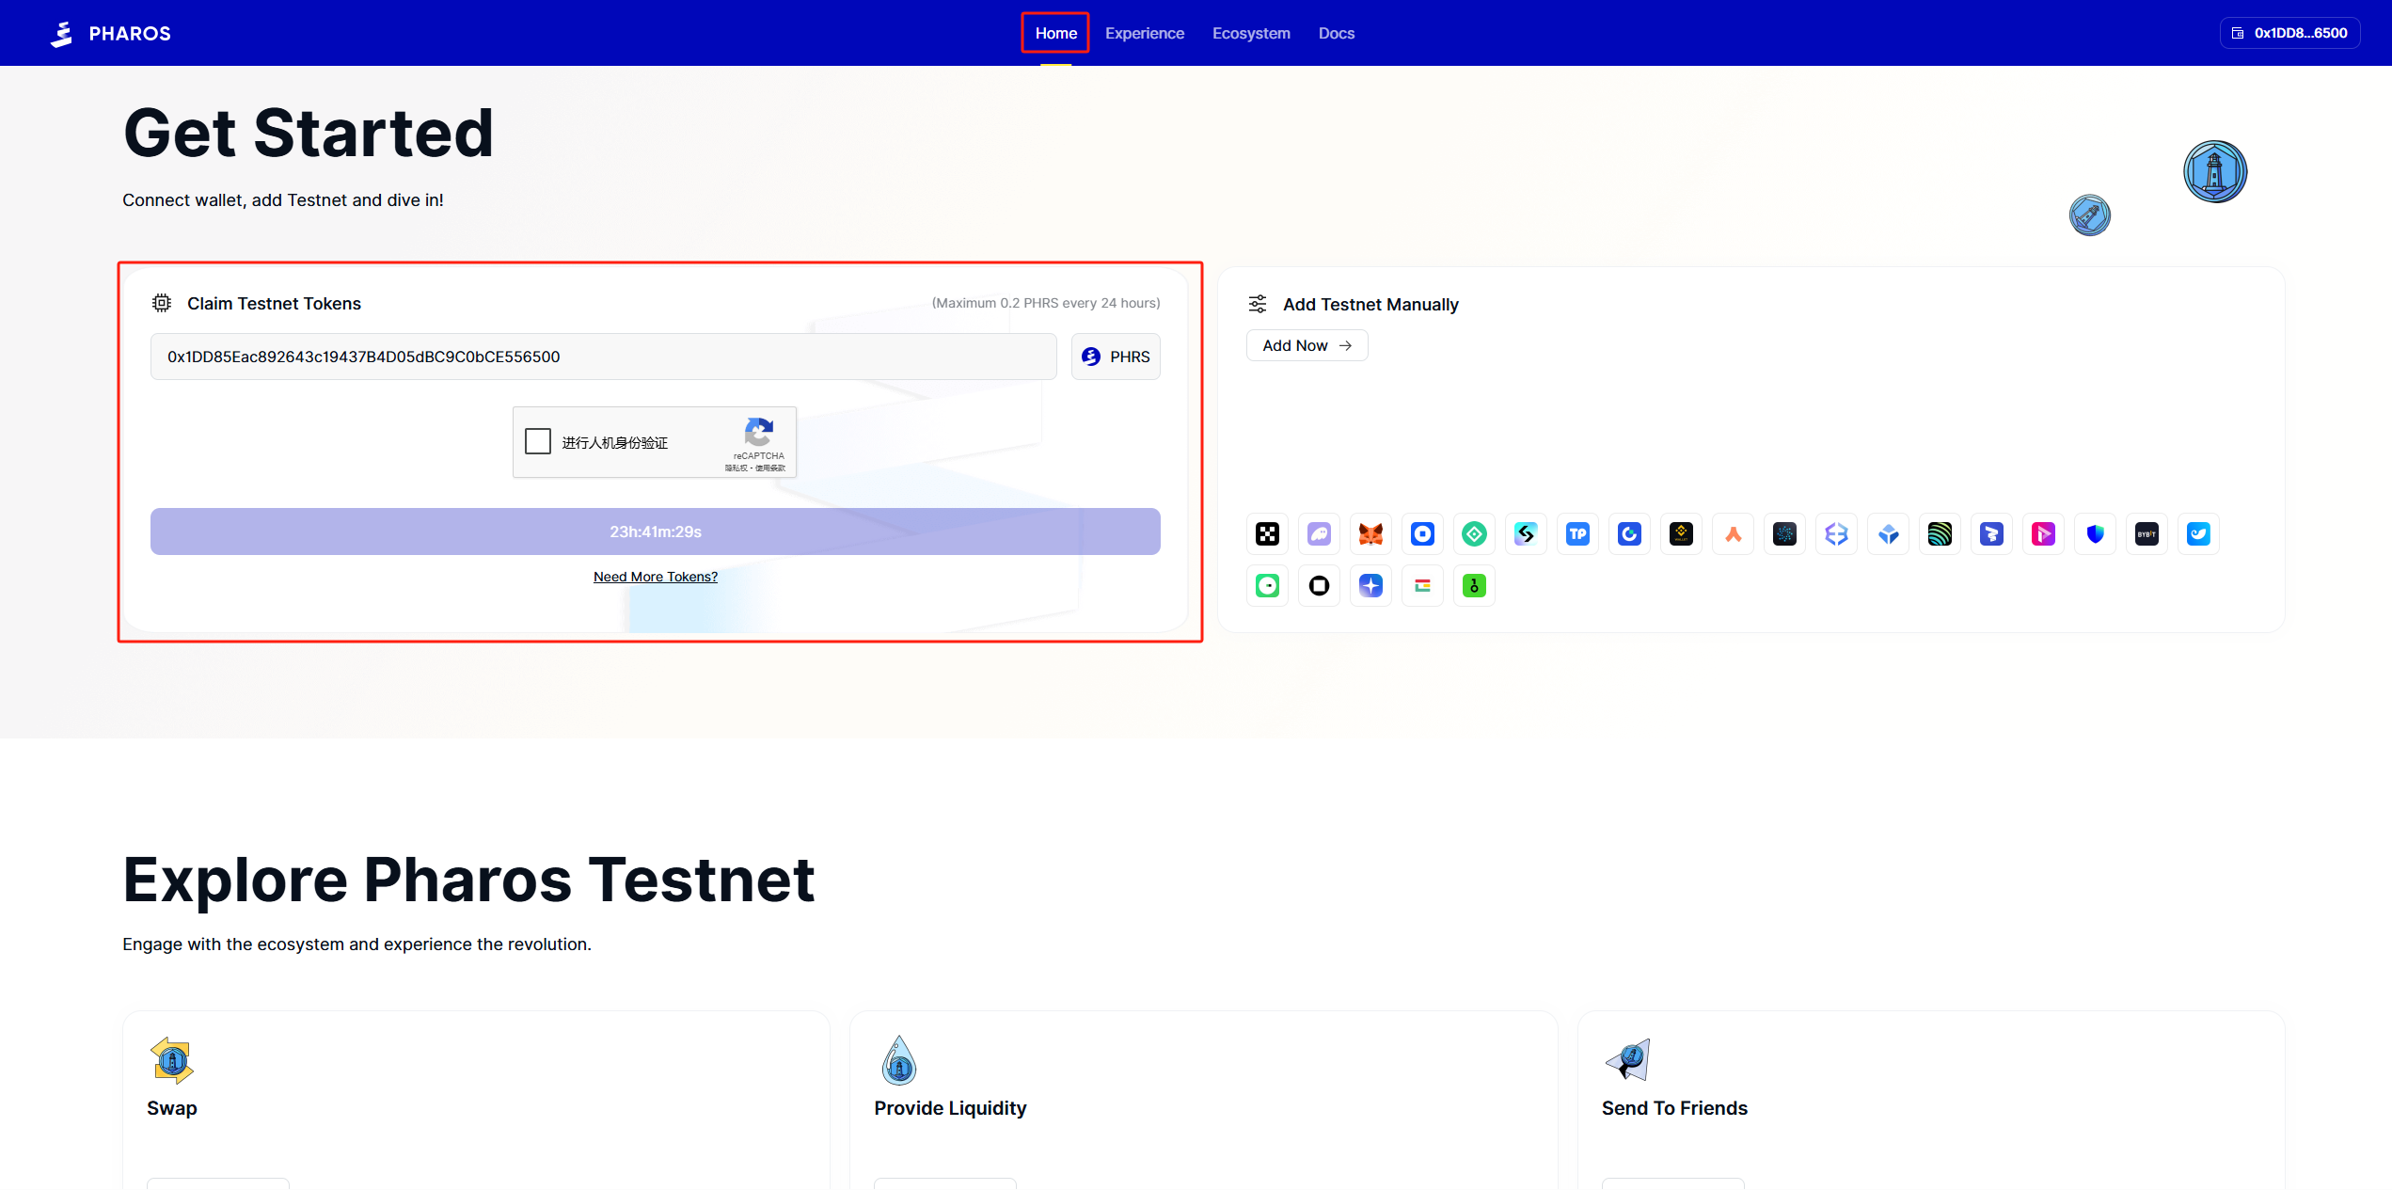Select the blue cube wallet icon

pyautogui.click(x=1888, y=534)
